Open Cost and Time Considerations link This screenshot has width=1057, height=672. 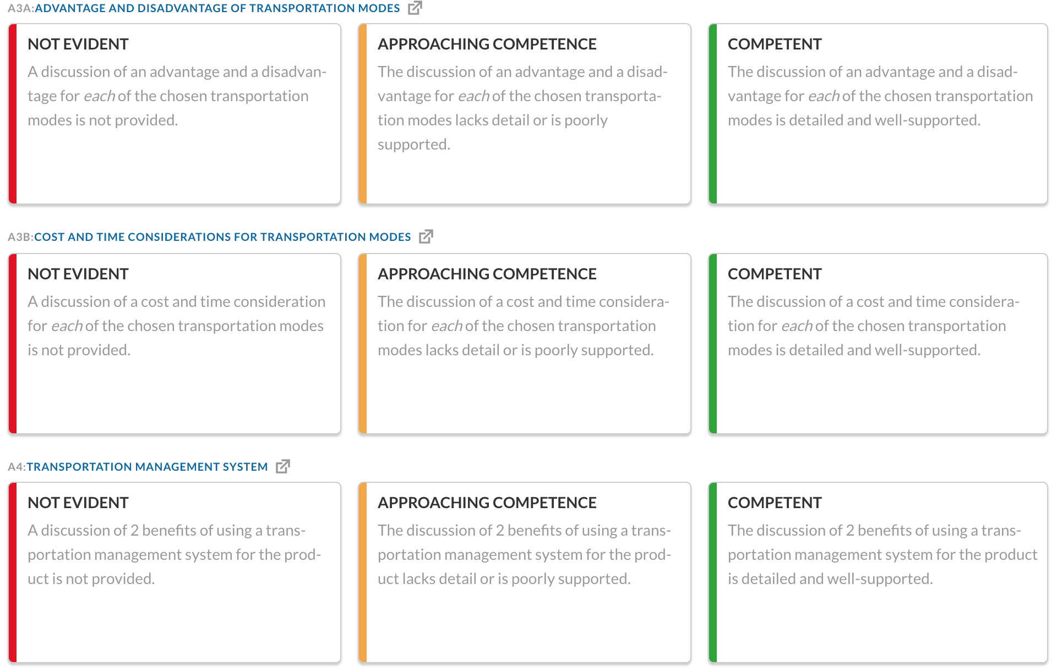tap(222, 237)
